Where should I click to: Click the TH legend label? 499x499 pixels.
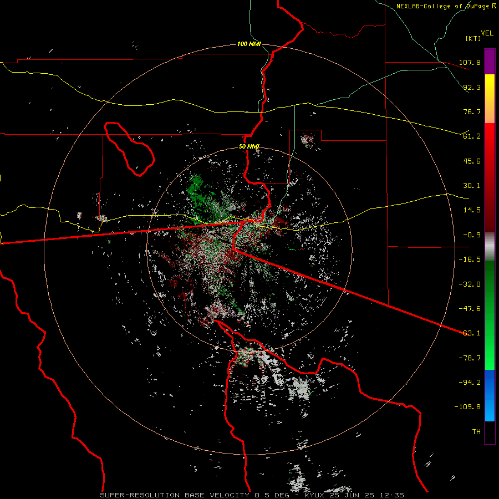pos(476,432)
